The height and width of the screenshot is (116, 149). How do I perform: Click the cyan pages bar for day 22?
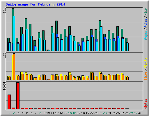101,39
